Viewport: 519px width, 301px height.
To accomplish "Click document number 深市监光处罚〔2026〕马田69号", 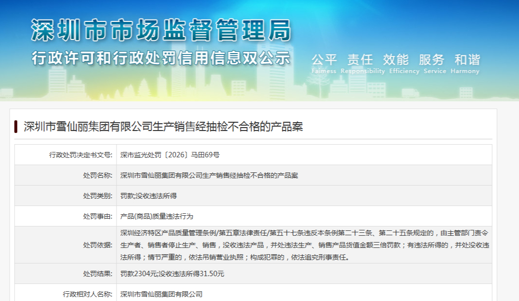I will pos(170,155).
